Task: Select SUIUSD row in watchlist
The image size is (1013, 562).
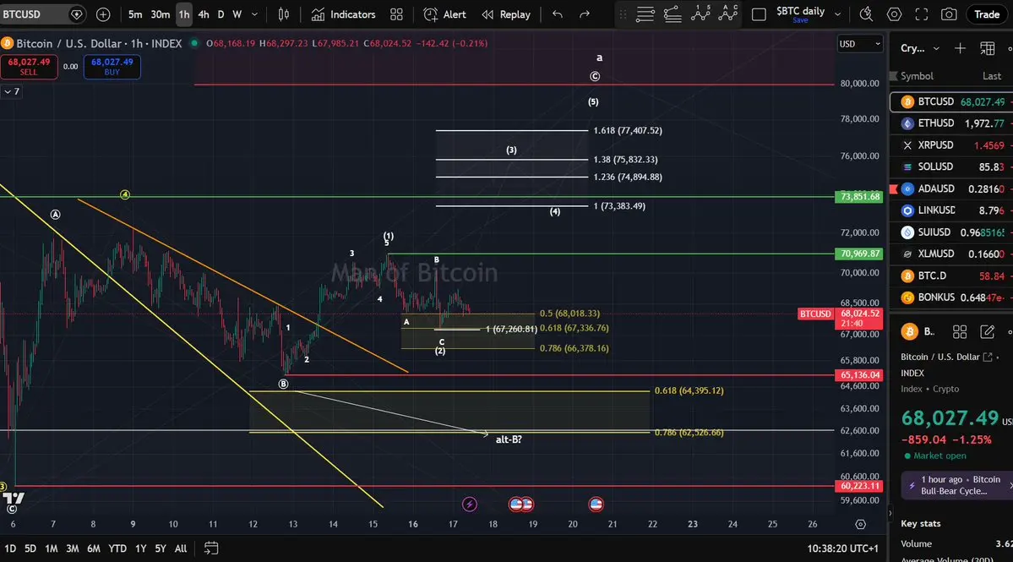Action: coord(951,232)
